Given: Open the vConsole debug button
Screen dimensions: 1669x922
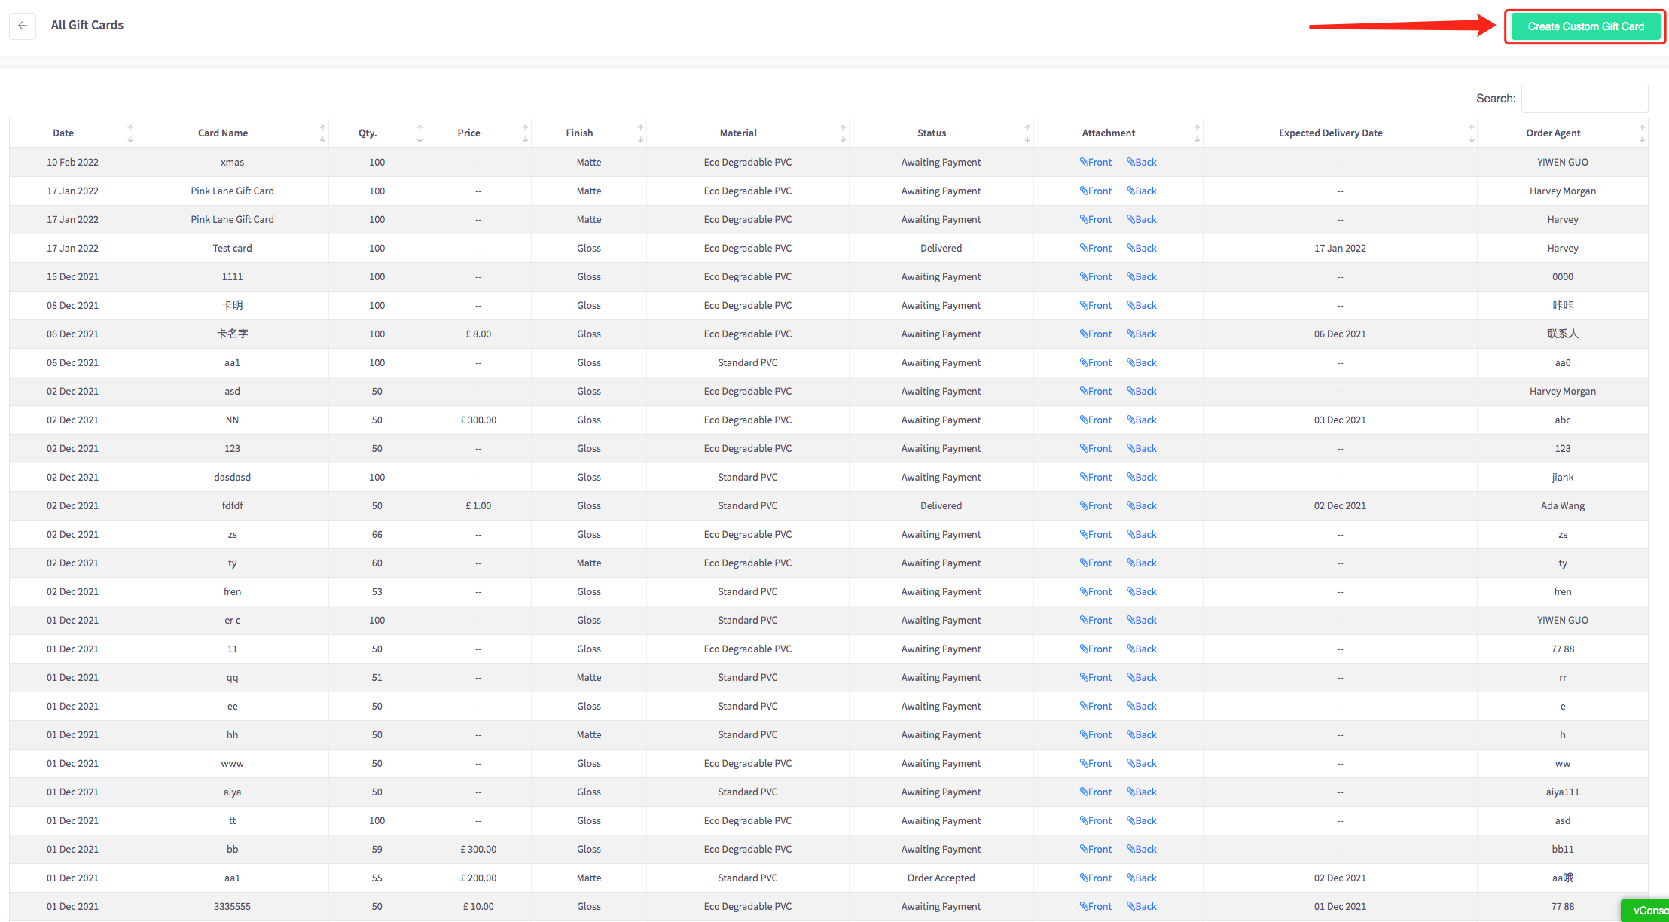Looking at the screenshot, I should (x=1646, y=911).
